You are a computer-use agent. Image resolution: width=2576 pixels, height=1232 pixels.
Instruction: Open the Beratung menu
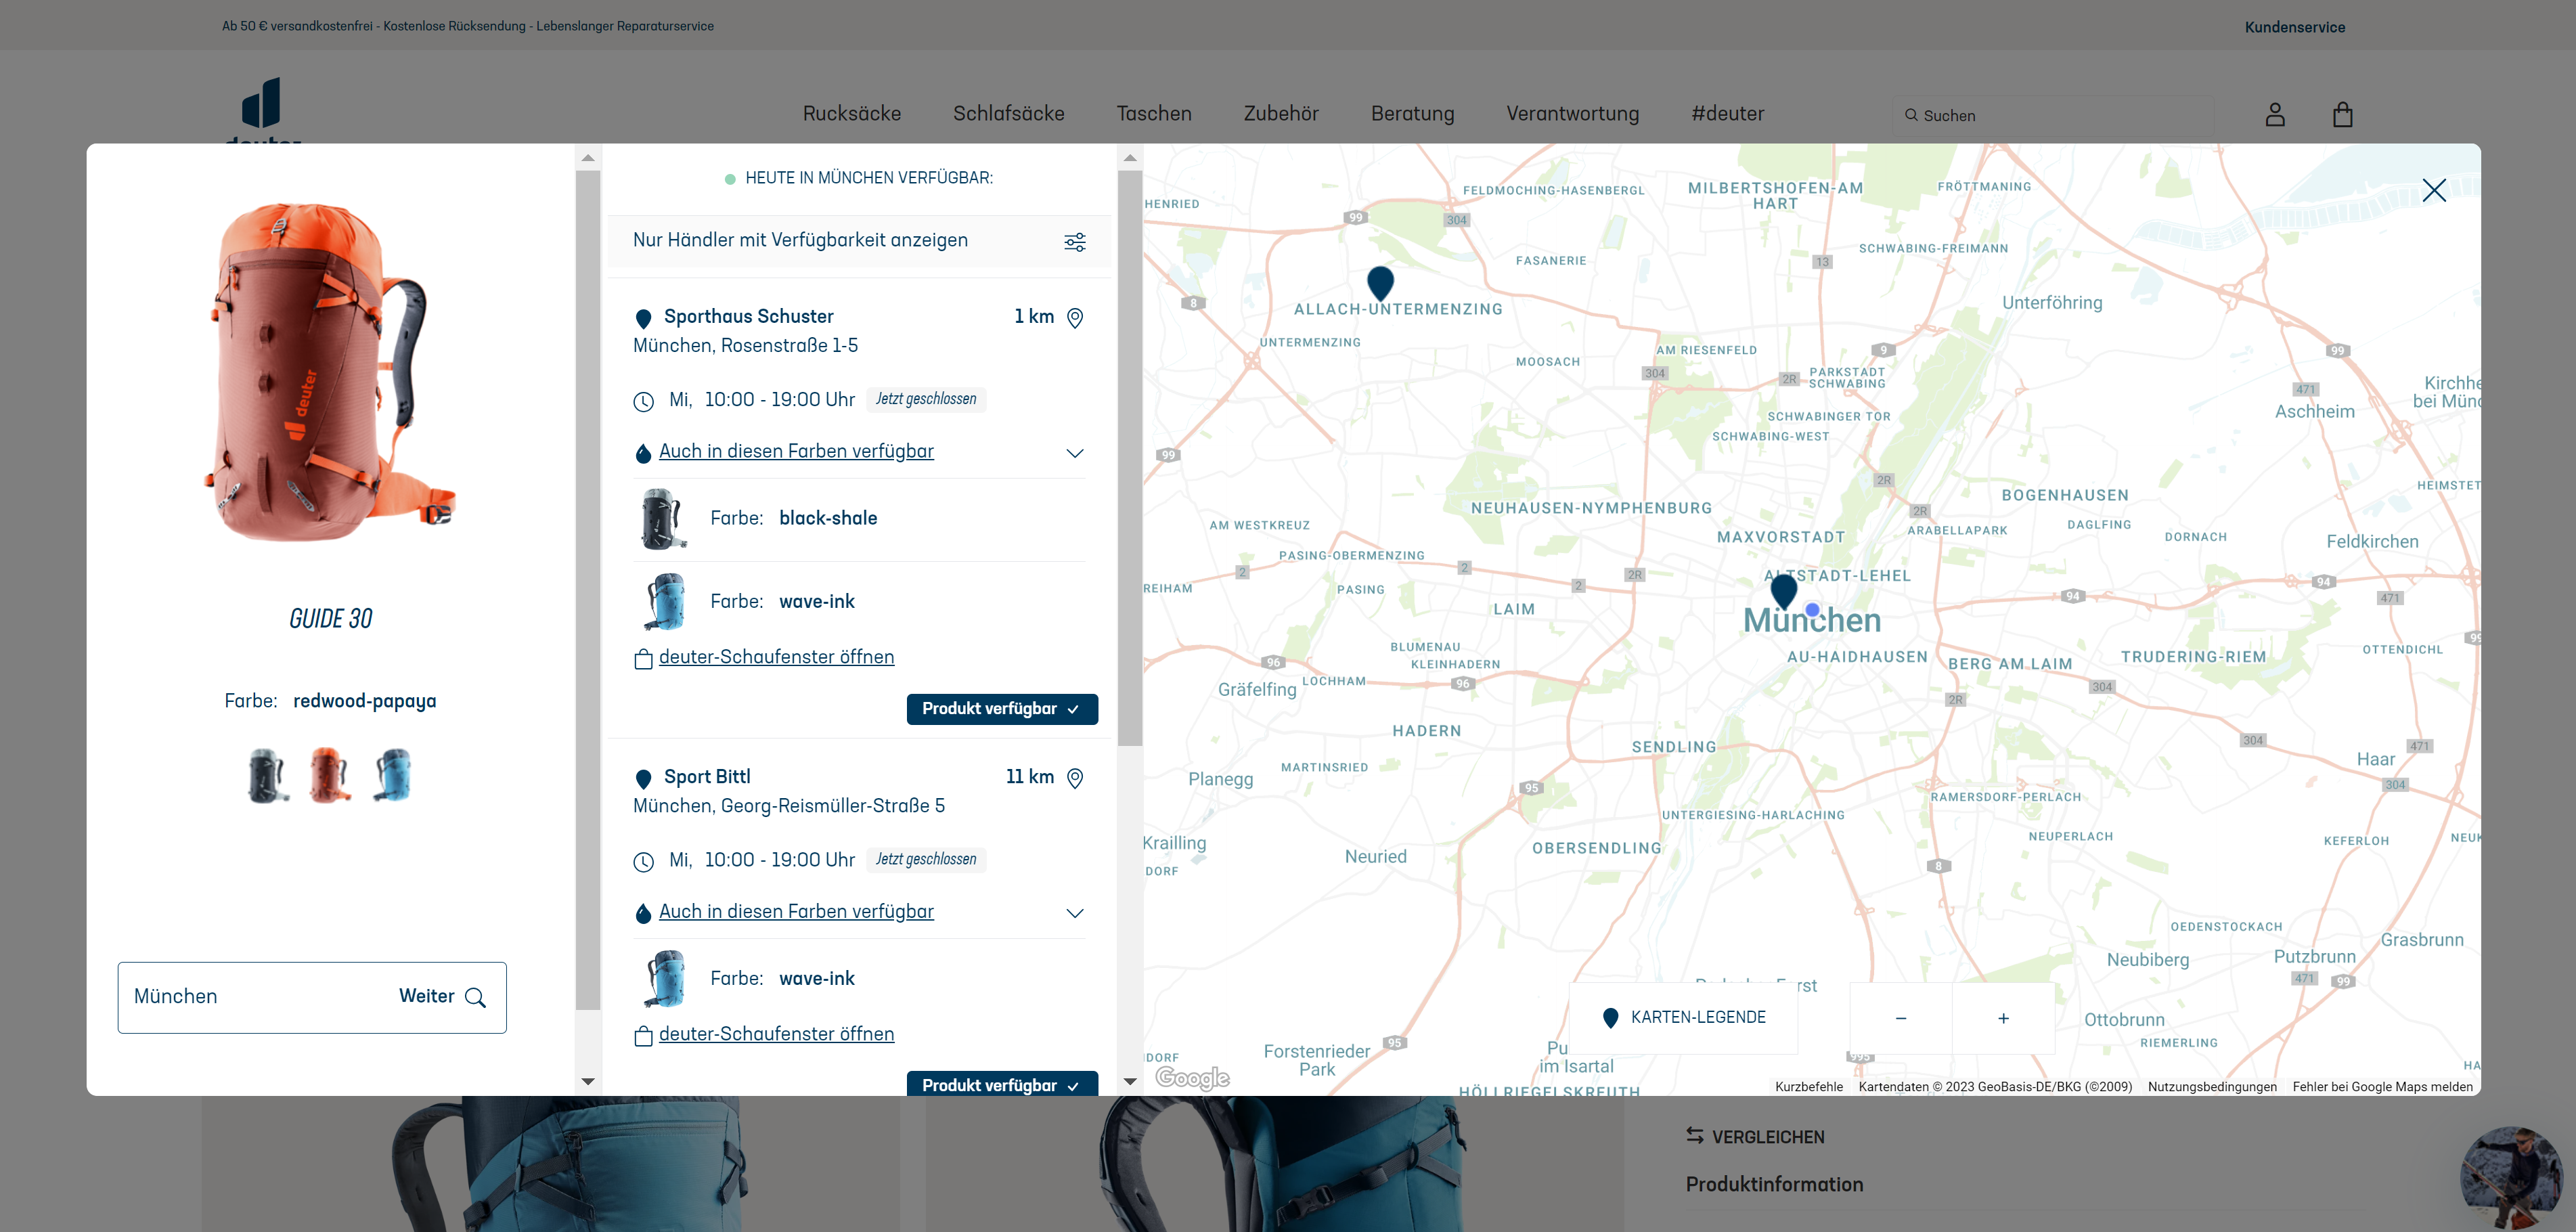1412,114
